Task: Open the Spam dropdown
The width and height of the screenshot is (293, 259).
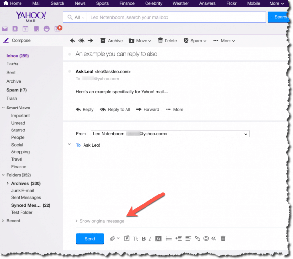Action: [195, 41]
